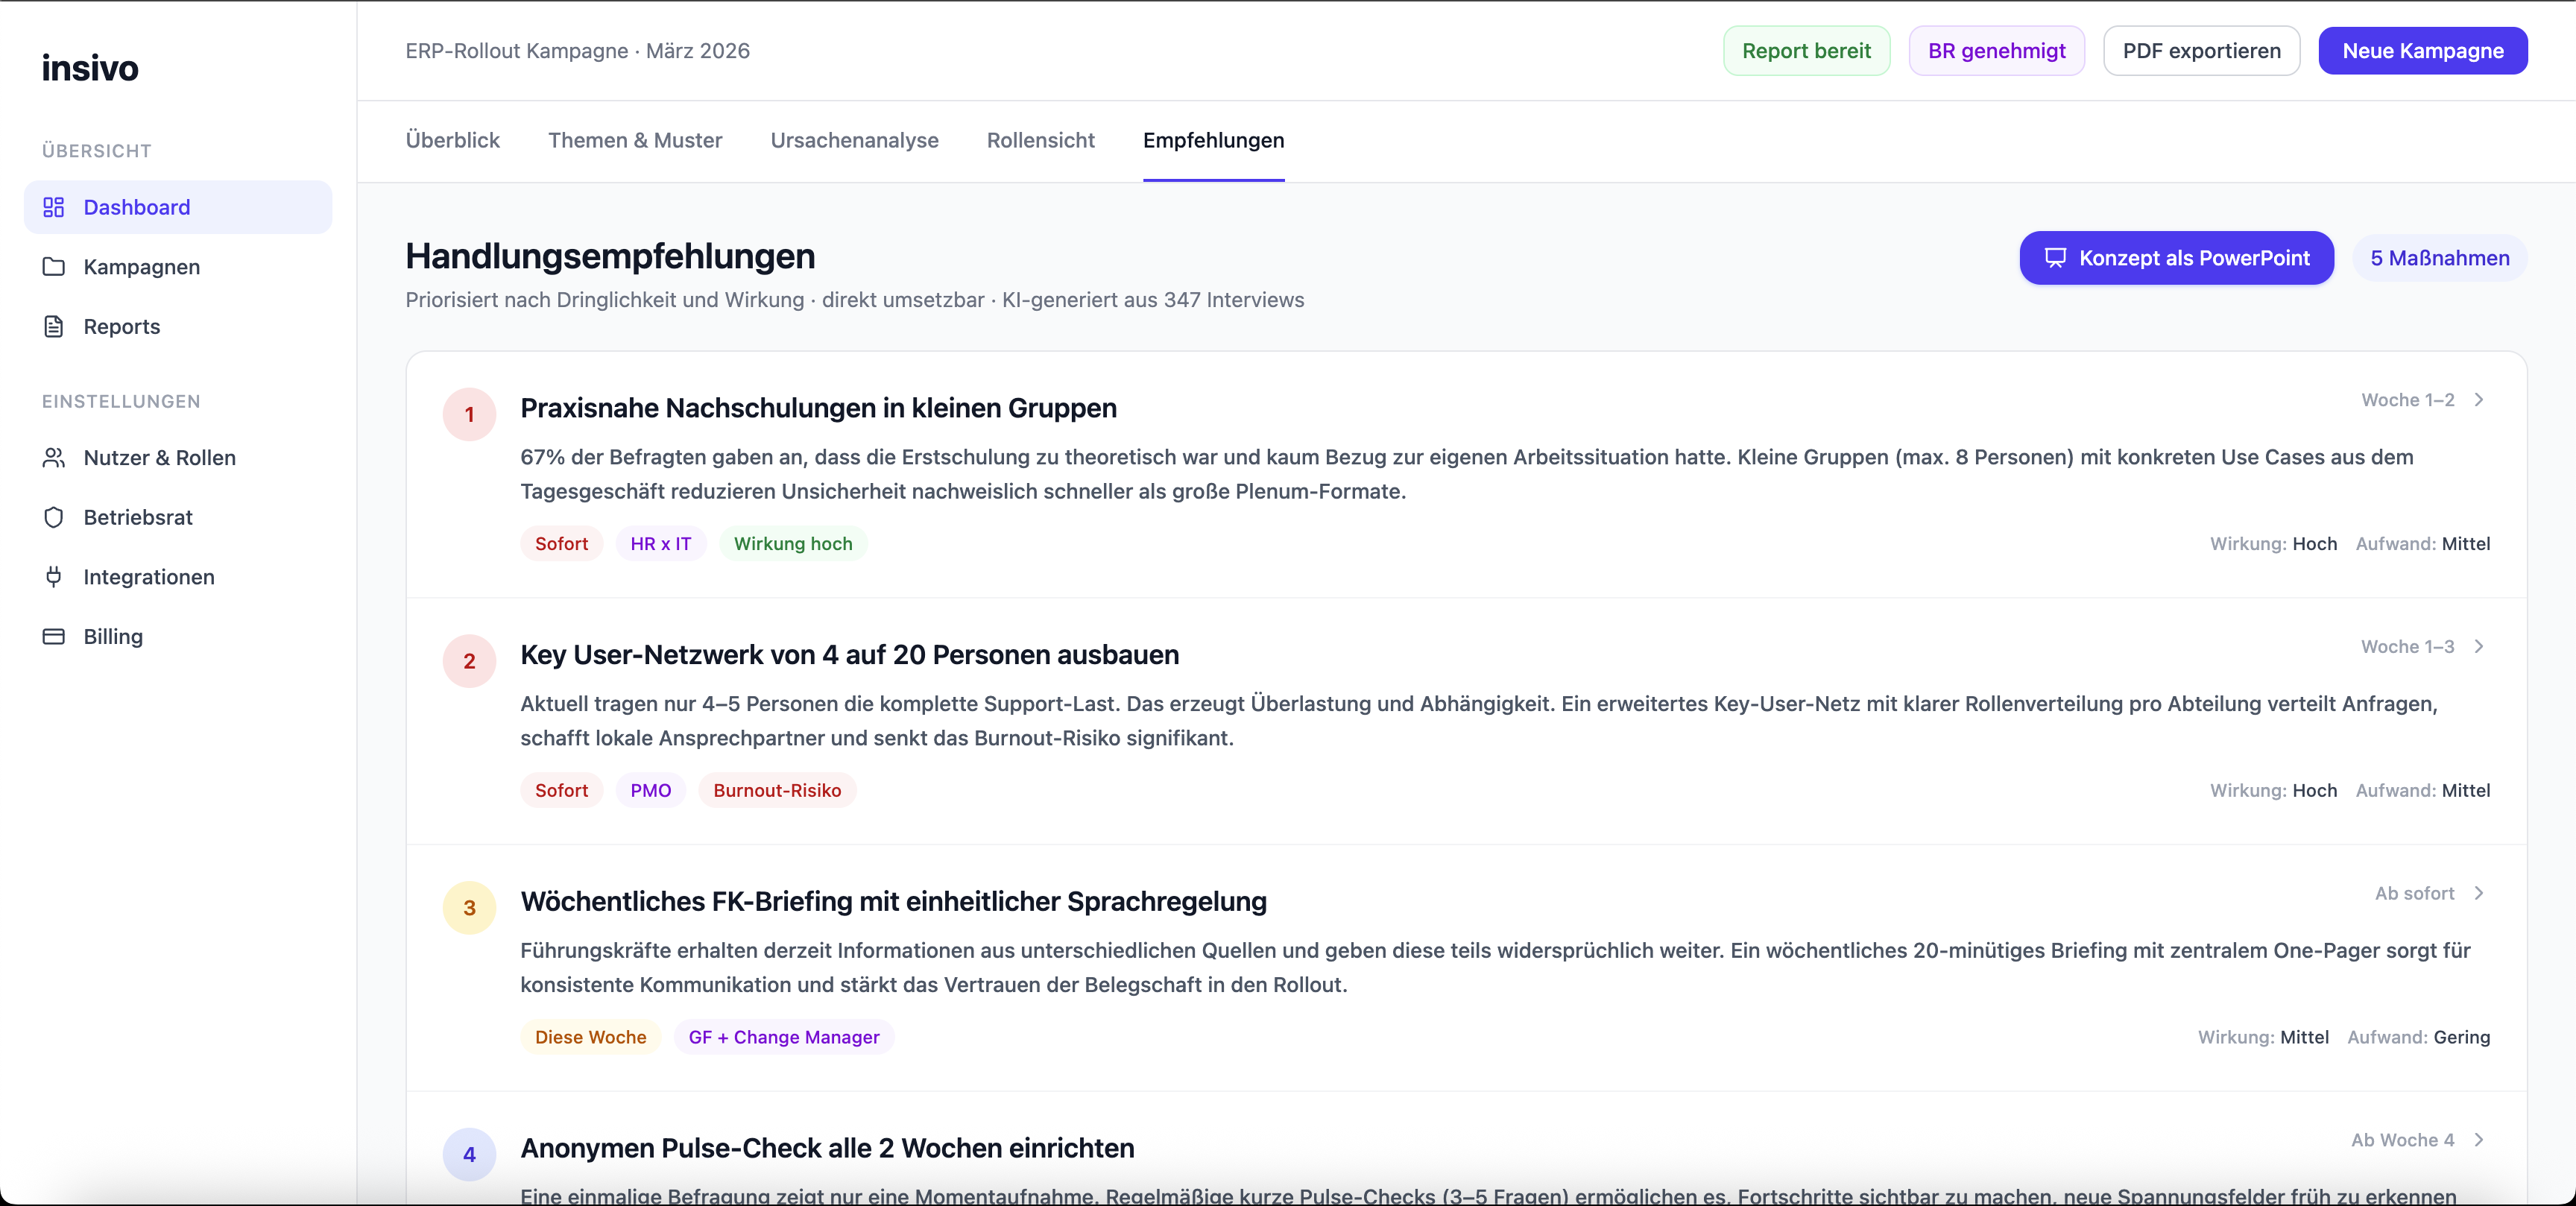Click PDF exportieren button
Image resolution: width=2576 pixels, height=1206 pixels.
(2201, 51)
